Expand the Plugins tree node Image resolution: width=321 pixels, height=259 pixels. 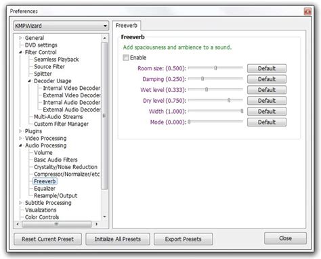point(20,131)
